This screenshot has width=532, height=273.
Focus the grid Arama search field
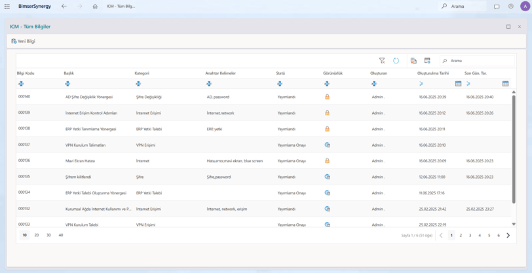[x=478, y=61]
